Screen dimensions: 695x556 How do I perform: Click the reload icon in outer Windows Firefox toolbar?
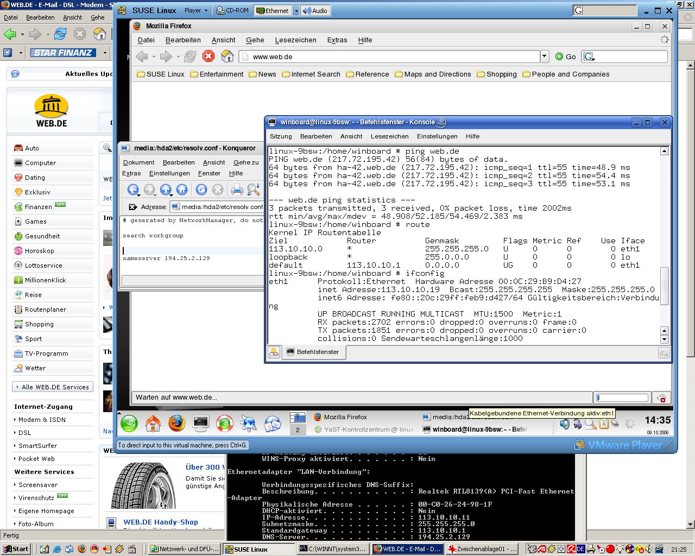point(60,34)
